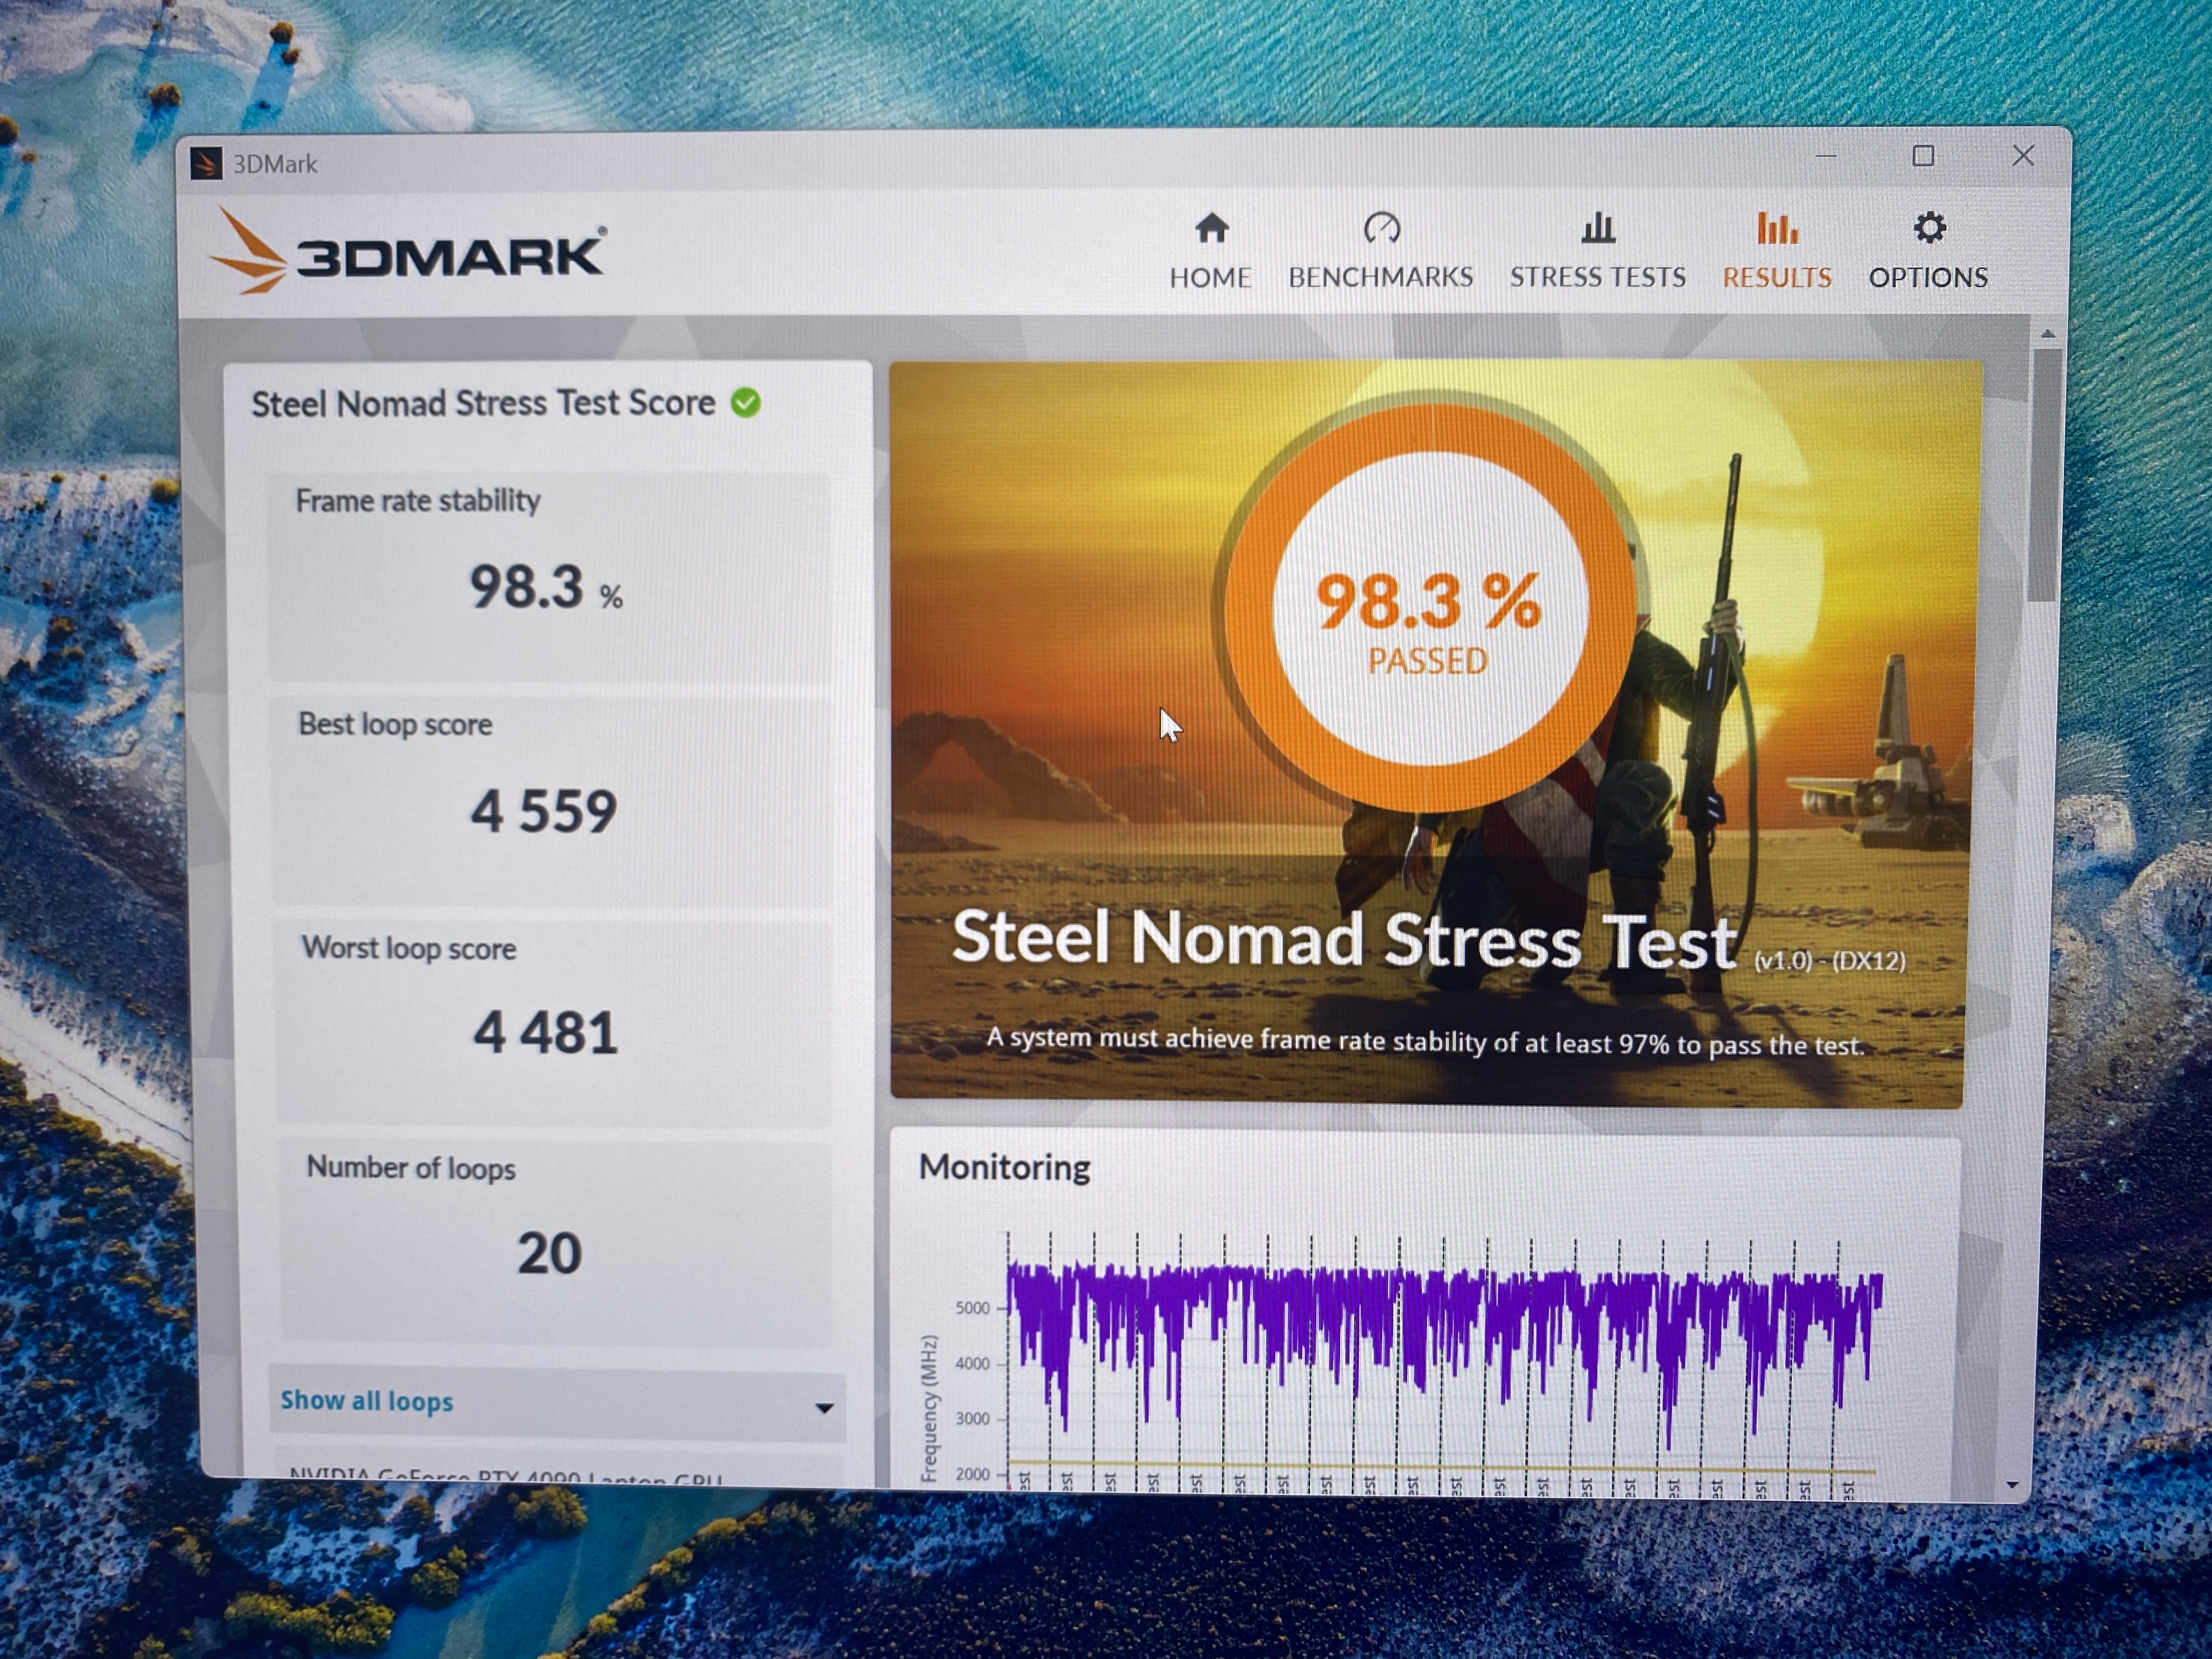Click the Frame rate stability label

[418, 500]
